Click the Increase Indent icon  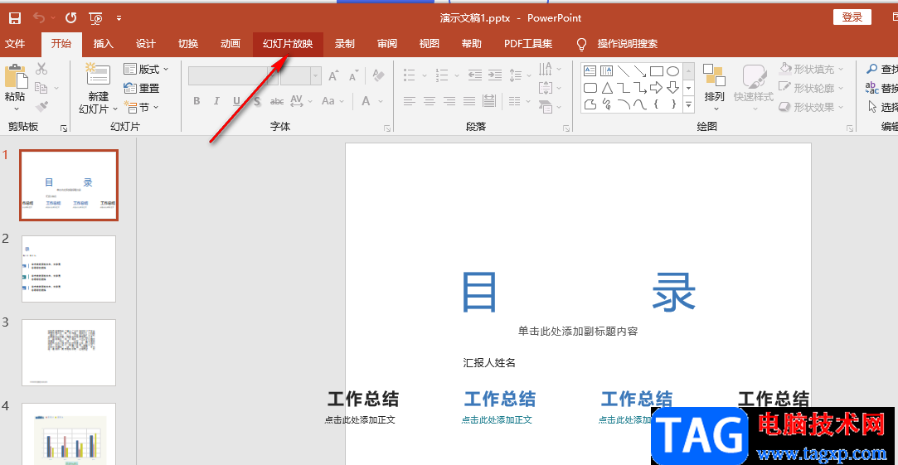495,75
